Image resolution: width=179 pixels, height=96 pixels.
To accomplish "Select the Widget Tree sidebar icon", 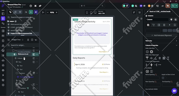I will 3,19.
